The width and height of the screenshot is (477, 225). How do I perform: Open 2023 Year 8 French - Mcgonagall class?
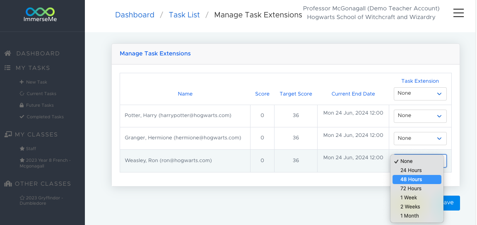(x=46, y=163)
